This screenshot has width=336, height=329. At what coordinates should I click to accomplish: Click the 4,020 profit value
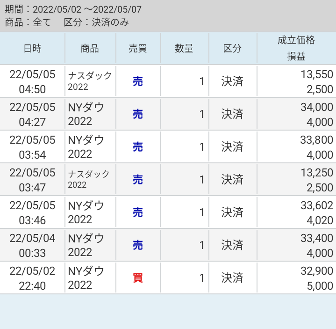pos(320,220)
